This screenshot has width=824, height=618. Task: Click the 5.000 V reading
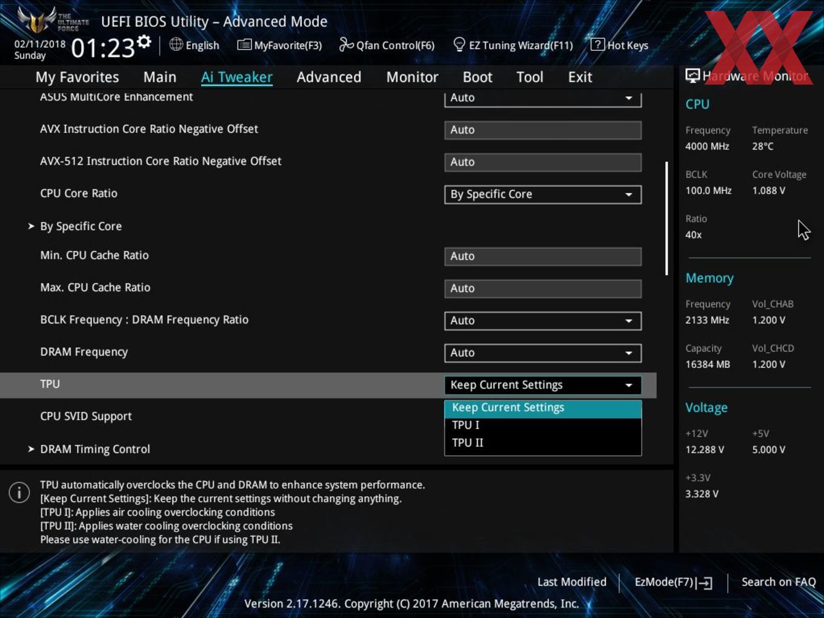(x=769, y=450)
